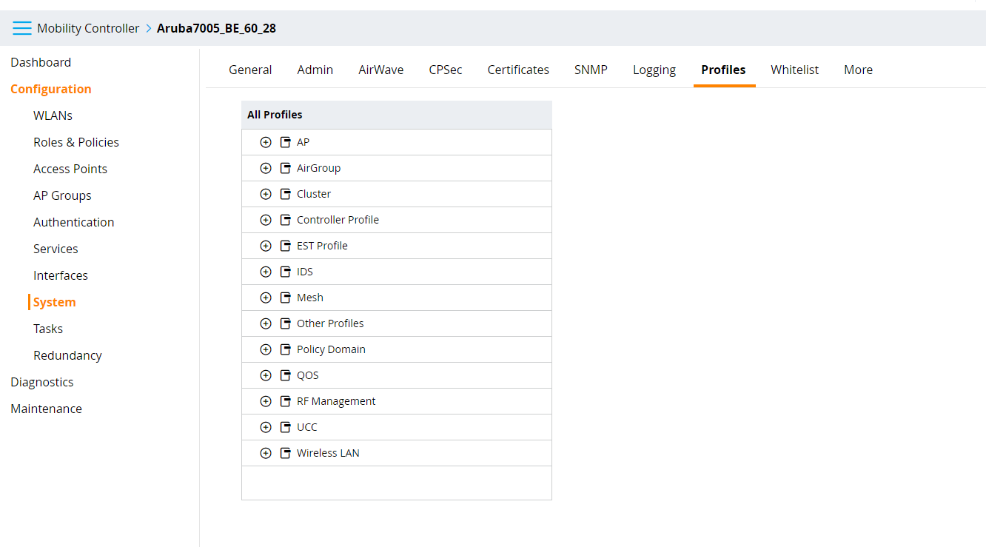Expand the Other Profiles node

[266, 323]
